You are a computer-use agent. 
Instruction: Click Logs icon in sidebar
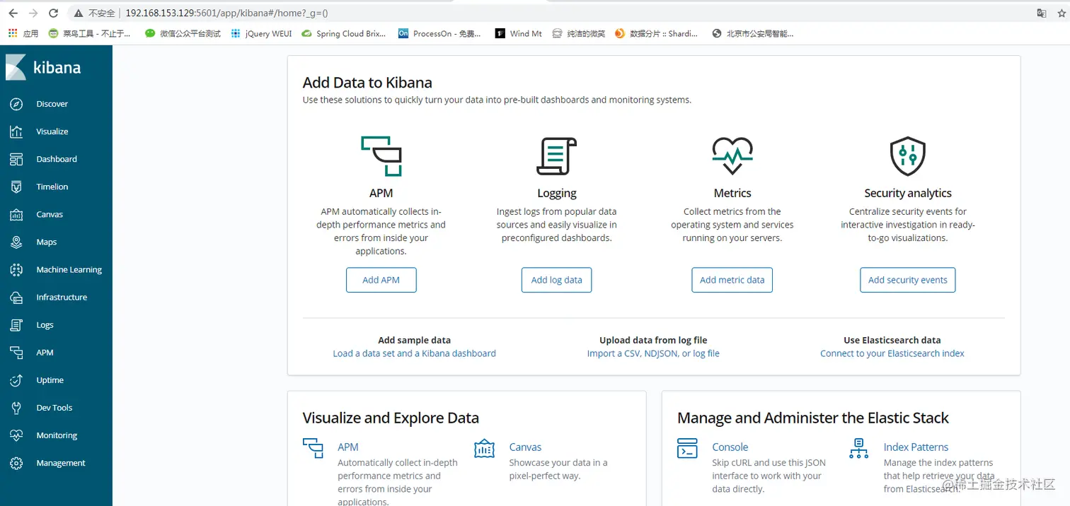click(x=16, y=325)
